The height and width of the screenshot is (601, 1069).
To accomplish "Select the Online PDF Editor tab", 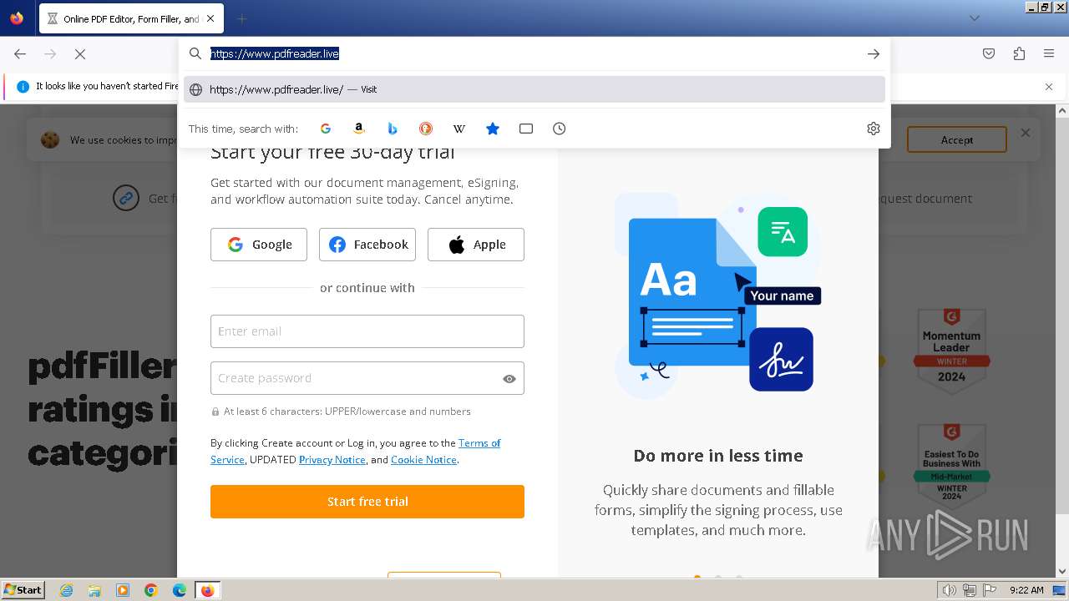I will point(130,18).
